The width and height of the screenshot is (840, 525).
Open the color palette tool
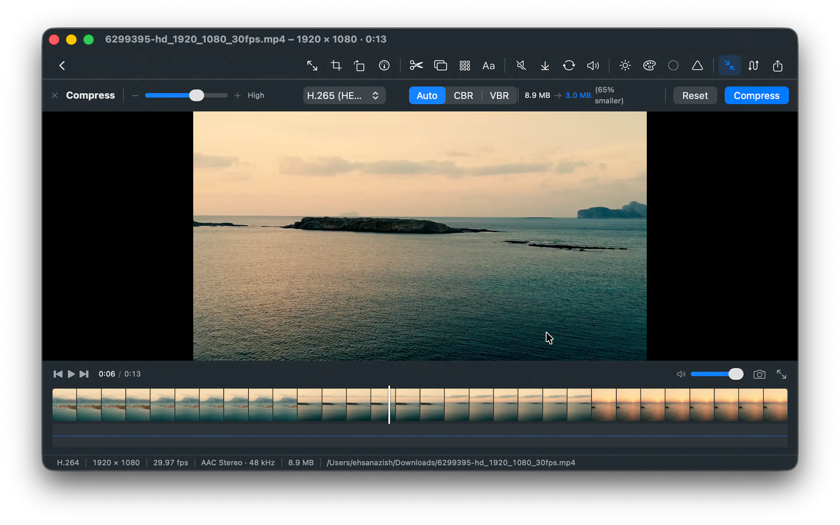tap(649, 66)
